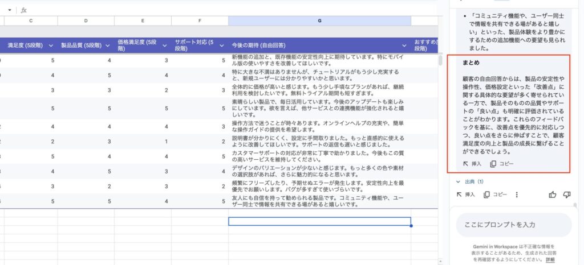
Task: Click price satisfaction value 1 in 説明書 row
Action: point(167,142)
